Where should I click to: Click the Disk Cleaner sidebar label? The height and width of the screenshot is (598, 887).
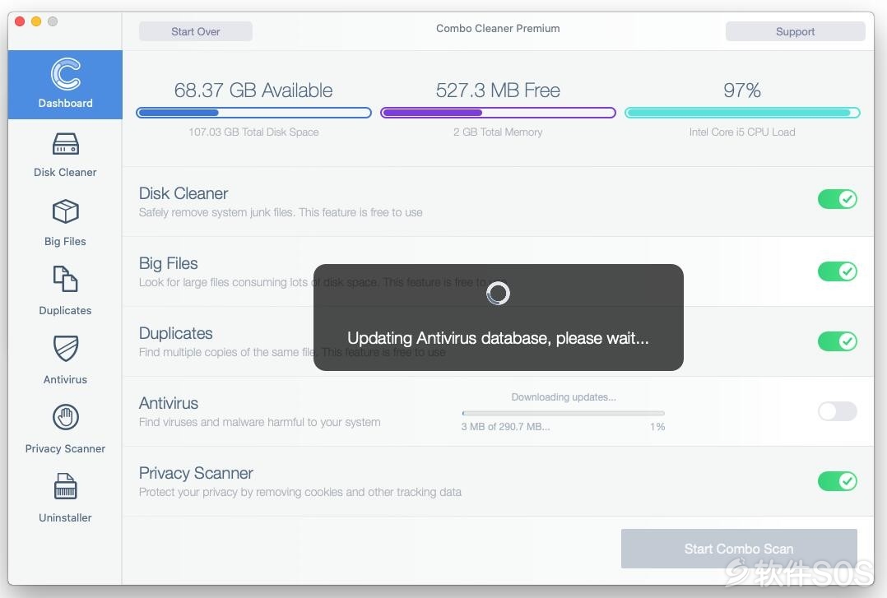point(65,172)
